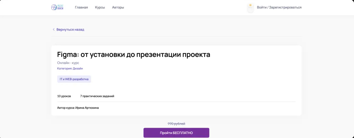Click the crossed-out 990 рублей price
The image size is (354, 138).
(x=176, y=124)
